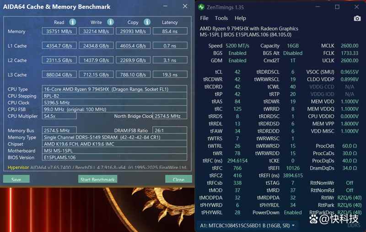Click the Save button in AIDA64

(x=16, y=179)
